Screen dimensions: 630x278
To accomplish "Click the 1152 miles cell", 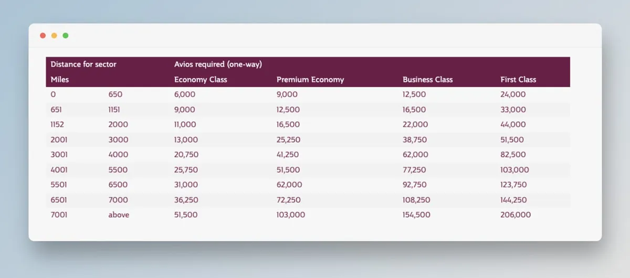I will coord(58,125).
